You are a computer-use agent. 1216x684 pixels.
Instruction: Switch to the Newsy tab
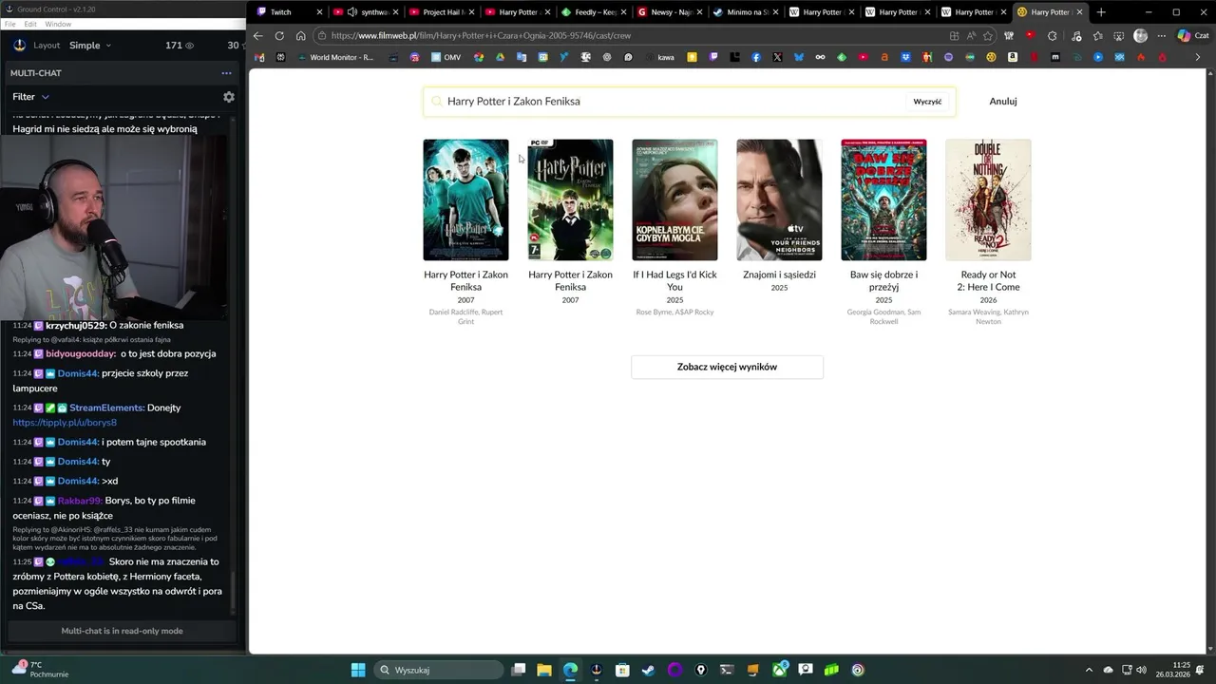(671, 12)
